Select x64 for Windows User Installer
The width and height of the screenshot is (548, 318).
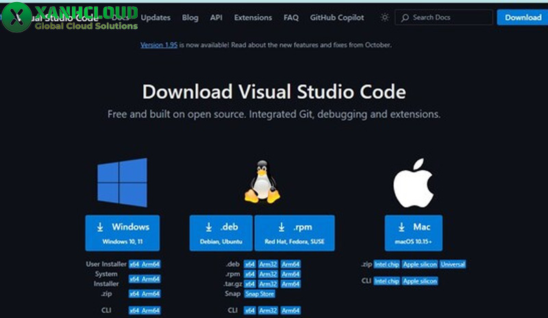click(134, 264)
